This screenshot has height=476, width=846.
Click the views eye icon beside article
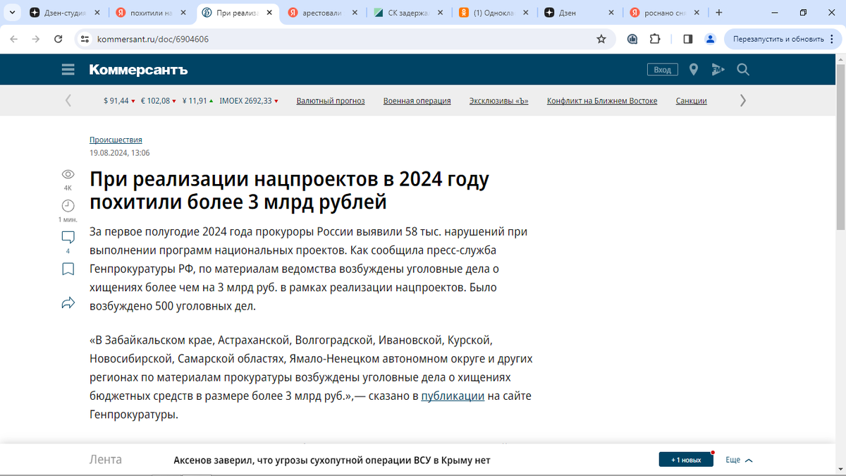[x=68, y=174]
